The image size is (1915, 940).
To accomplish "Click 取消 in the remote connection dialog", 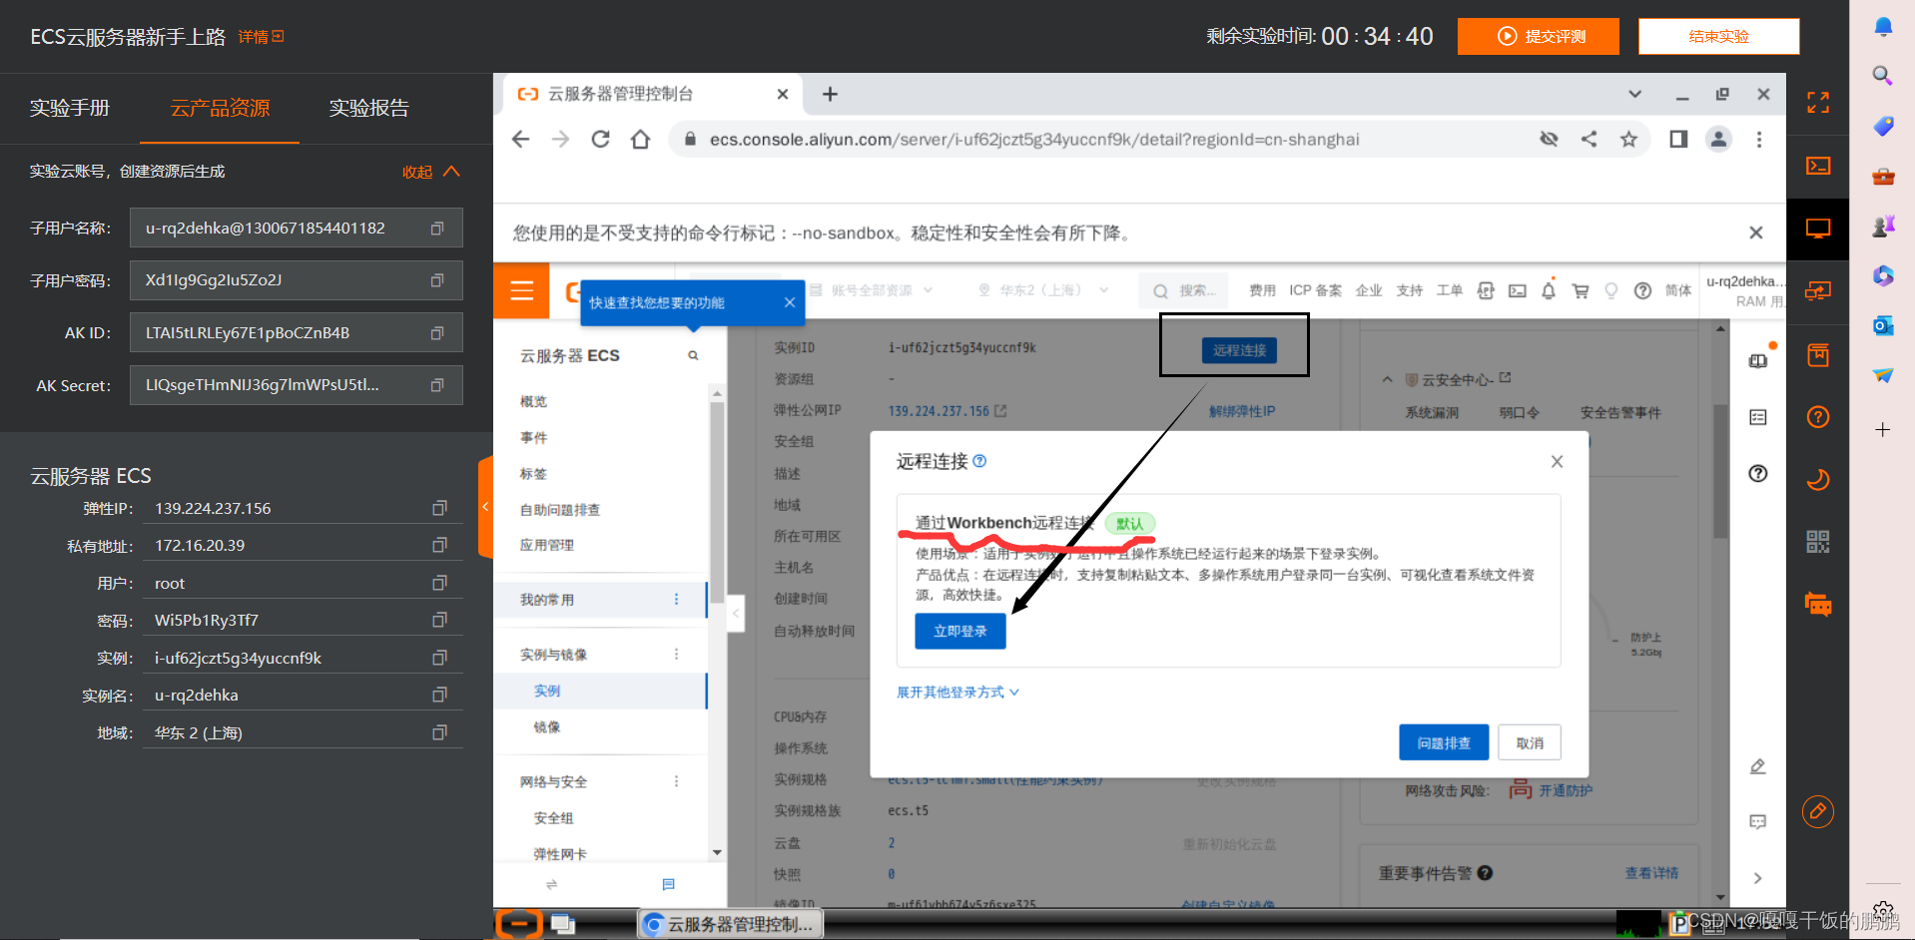I will click(x=1530, y=742).
